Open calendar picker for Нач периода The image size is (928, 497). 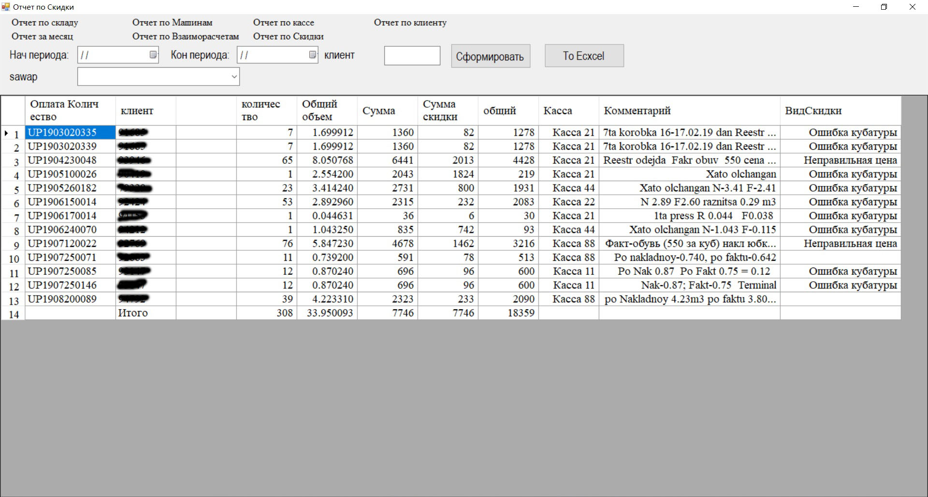(x=153, y=55)
